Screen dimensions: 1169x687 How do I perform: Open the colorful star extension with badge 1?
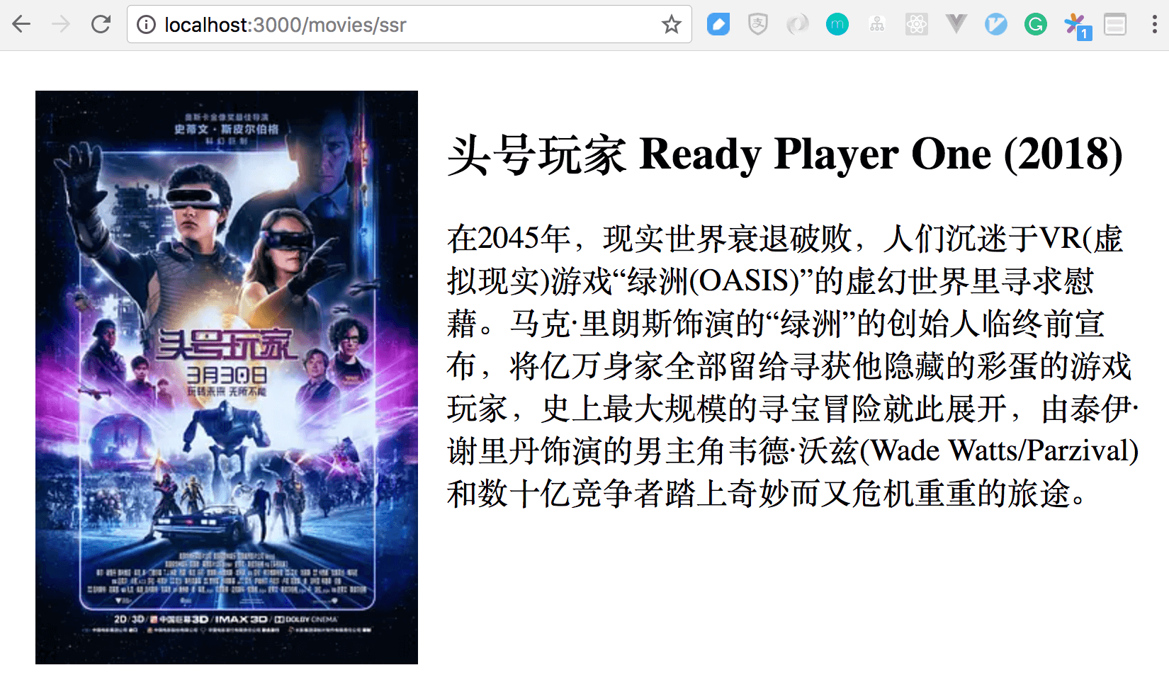tap(1077, 26)
